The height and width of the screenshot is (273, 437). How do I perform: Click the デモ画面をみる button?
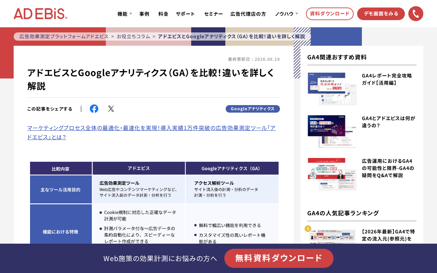click(x=381, y=14)
